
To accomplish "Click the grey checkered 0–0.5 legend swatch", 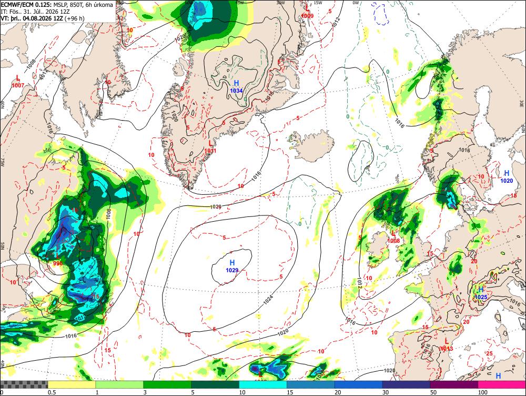I will (x=24, y=384).
